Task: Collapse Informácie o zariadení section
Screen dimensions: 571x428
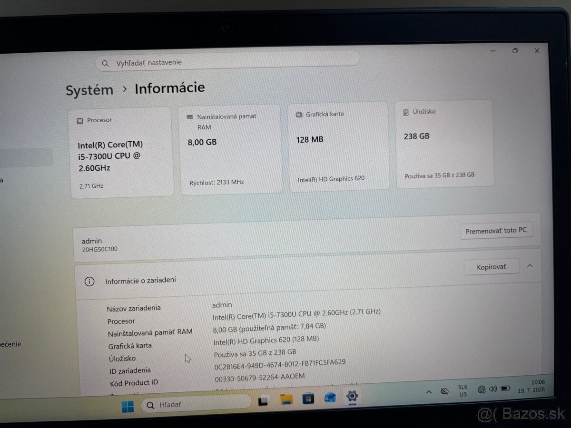Action: tap(530, 266)
